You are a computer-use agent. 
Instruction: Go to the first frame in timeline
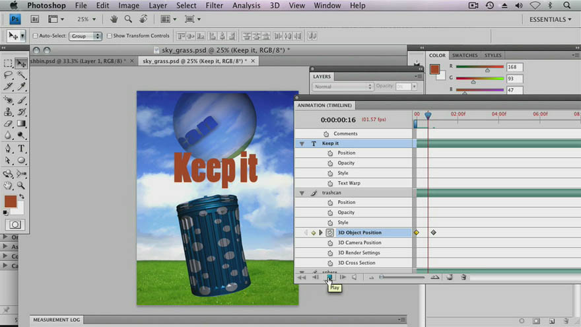pos(302,277)
